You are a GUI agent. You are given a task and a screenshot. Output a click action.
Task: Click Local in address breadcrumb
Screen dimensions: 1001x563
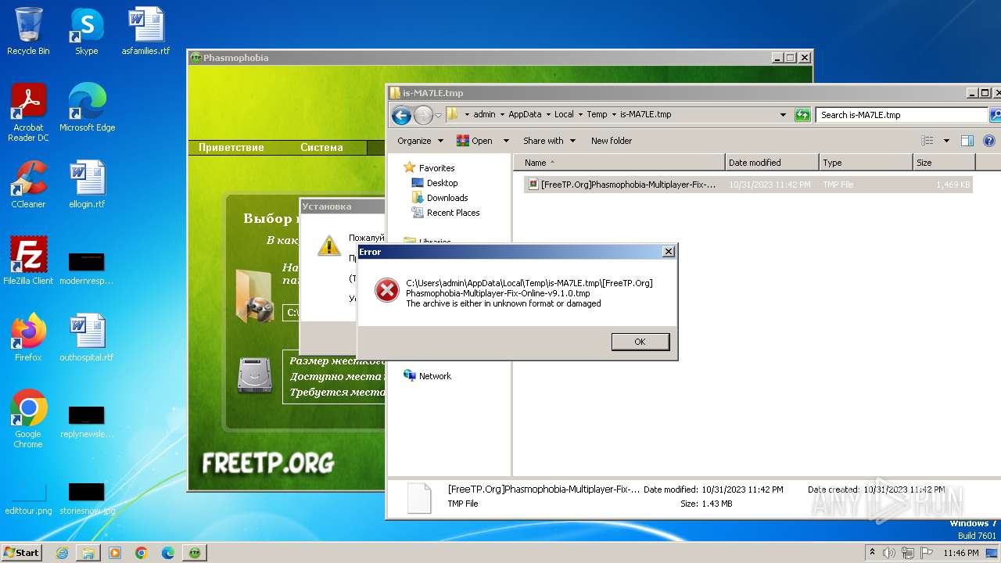coord(564,114)
